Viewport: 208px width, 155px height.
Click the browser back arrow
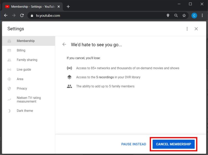[6, 16]
